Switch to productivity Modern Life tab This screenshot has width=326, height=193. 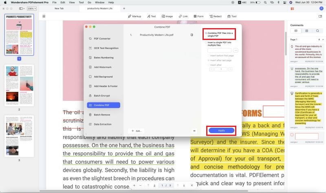click(100, 9)
